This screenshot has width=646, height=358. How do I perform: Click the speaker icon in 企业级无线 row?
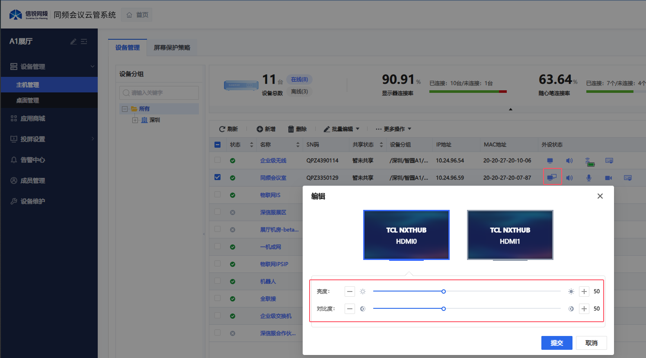[x=569, y=161]
